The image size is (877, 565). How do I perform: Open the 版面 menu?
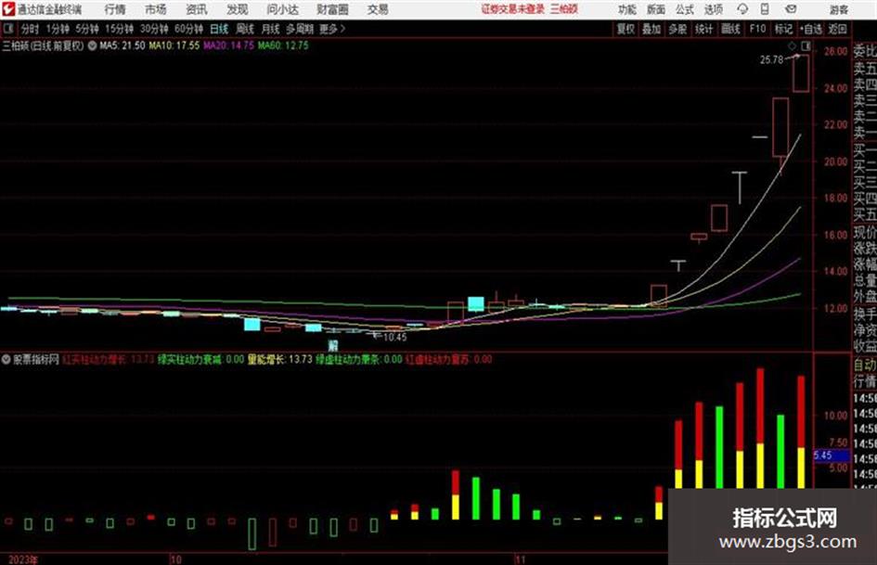[x=656, y=9]
